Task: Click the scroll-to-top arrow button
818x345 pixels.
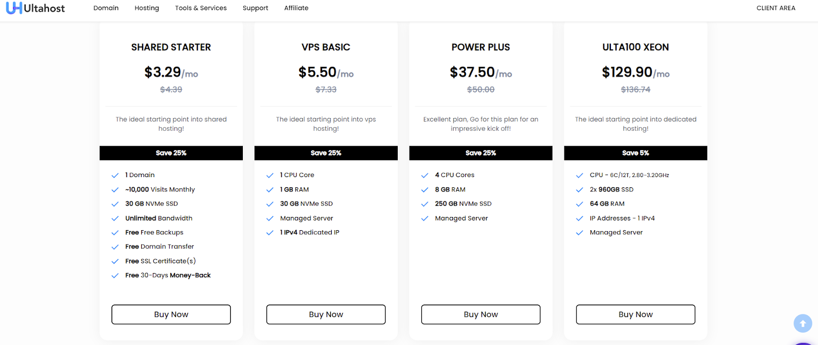Action: (x=802, y=323)
